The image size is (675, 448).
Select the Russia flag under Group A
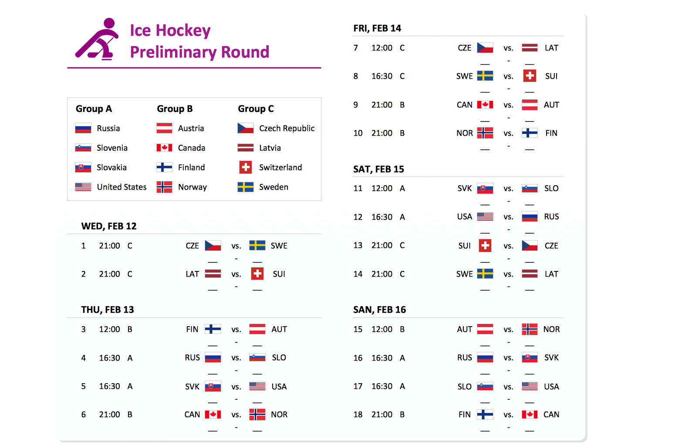pos(83,128)
